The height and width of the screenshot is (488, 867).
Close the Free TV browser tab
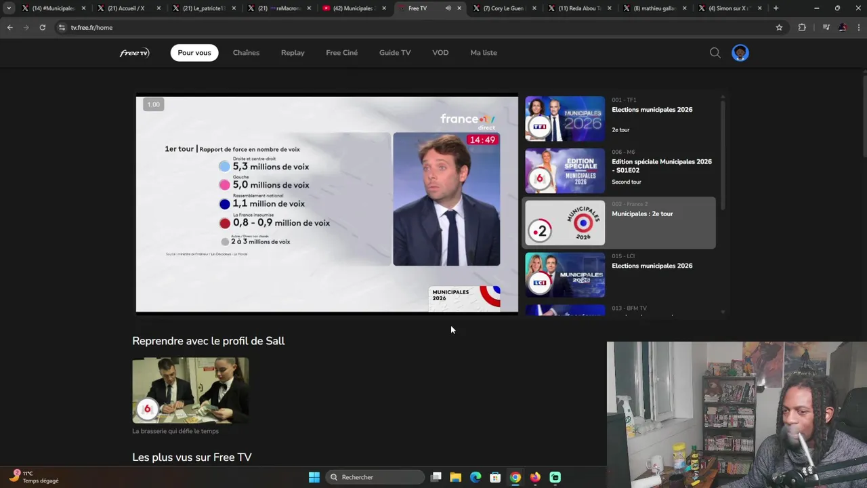459,8
